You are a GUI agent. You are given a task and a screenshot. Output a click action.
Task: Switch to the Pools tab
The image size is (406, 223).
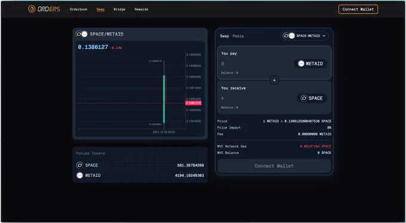238,36
